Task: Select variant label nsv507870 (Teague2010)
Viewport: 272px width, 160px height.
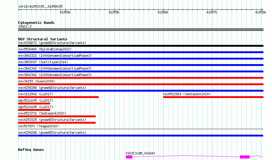Action: click(39, 126)
